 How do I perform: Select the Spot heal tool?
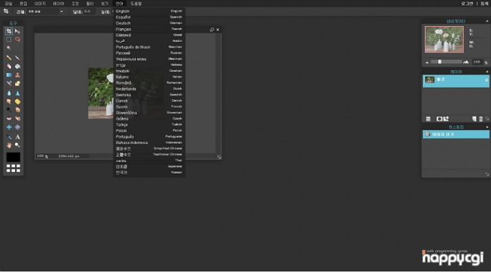[x=18, y=118]
